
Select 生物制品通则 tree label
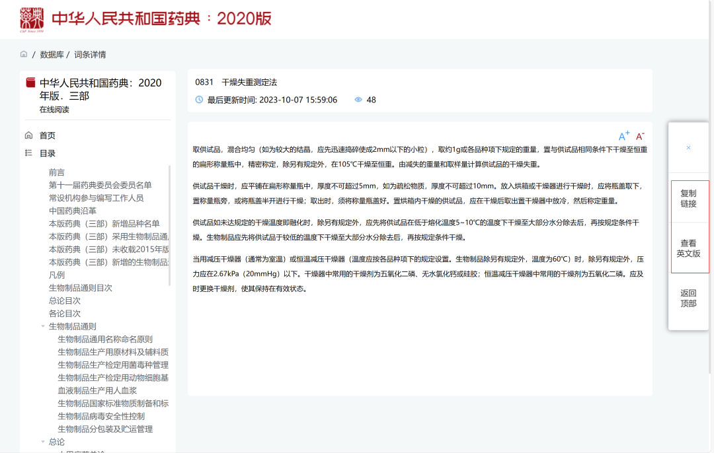click(73, 326)
